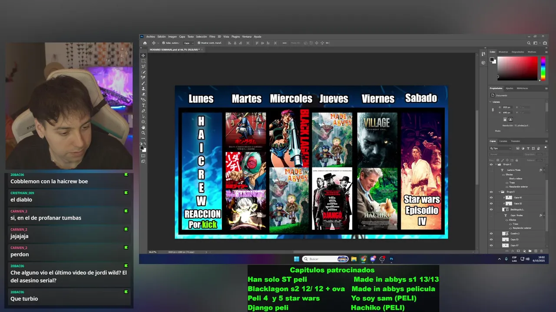Image resolution: width=556 pixels, height=312 pixels.
Task: Switch to the Canales tab
Action: pyautogui.click(x=503, y=141)
